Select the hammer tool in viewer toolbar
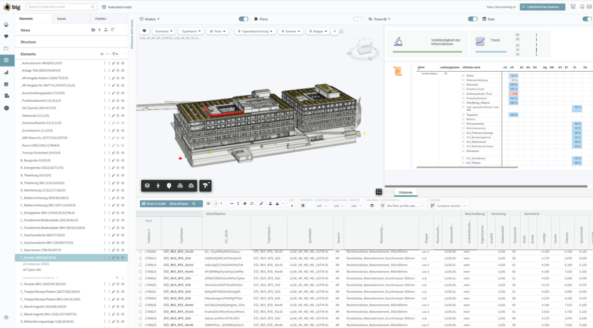The width and height of the screenshot is (593, 328). (x=206, y=185)
